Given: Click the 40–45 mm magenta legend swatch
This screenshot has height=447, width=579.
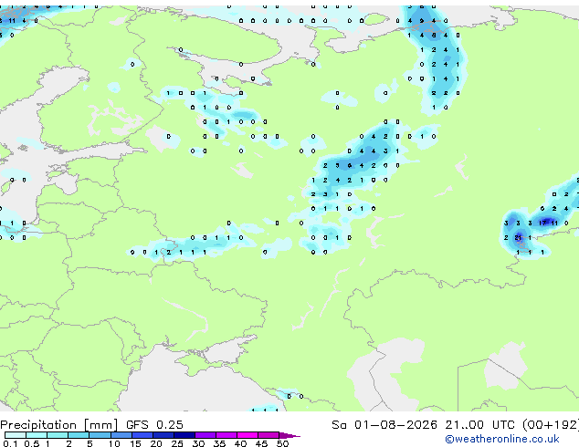Looking at the screenshot, I should tap(247, 435).
